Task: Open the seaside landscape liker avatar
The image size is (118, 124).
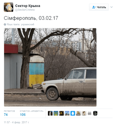Action: pyautogui.click(x=67, y=113)
